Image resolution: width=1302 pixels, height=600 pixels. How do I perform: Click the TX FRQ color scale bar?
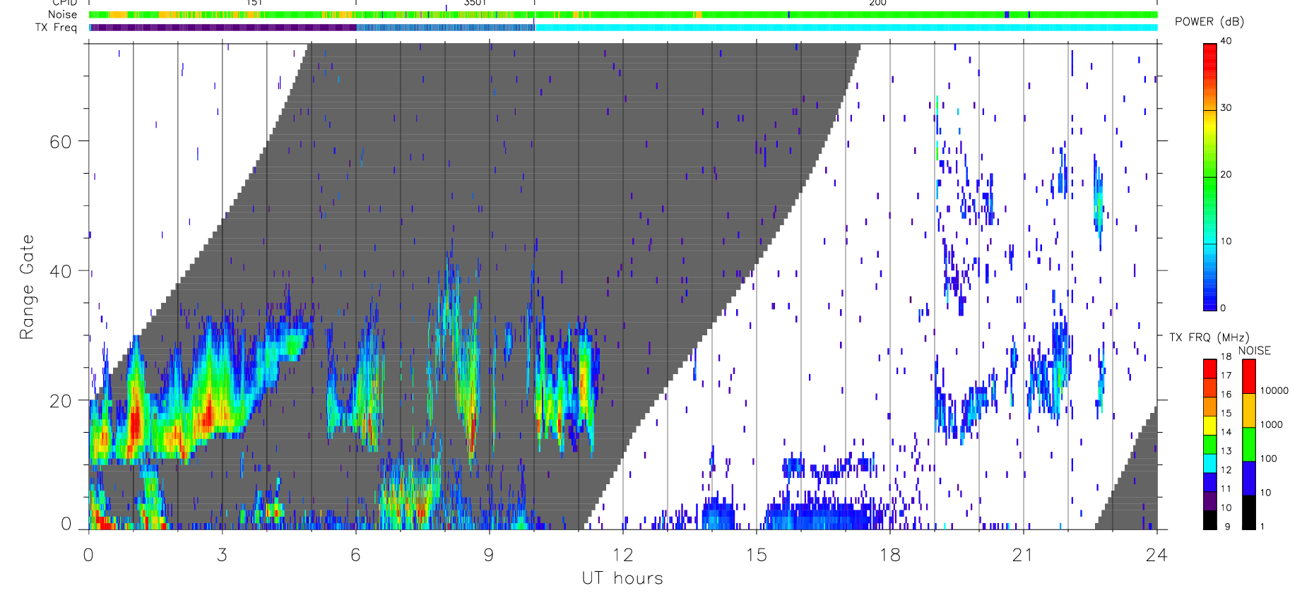1210,444
